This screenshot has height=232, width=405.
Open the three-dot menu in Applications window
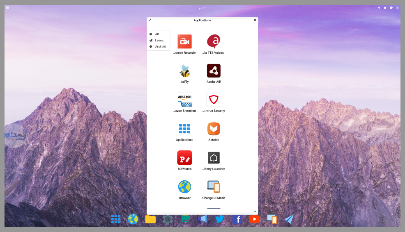coord(255,212)
